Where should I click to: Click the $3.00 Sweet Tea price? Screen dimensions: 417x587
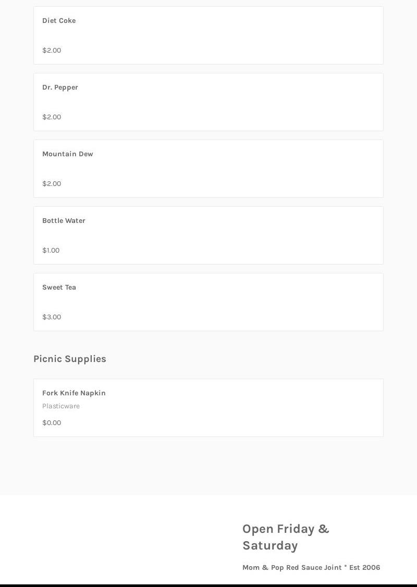(52, 317)
